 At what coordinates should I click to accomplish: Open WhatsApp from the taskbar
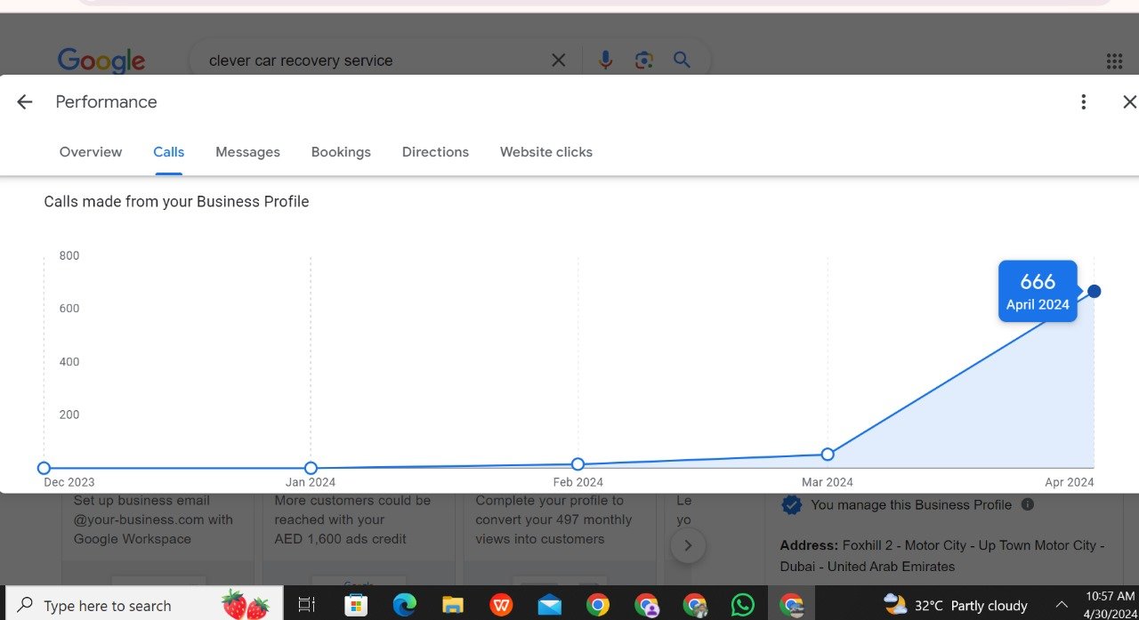742,605
